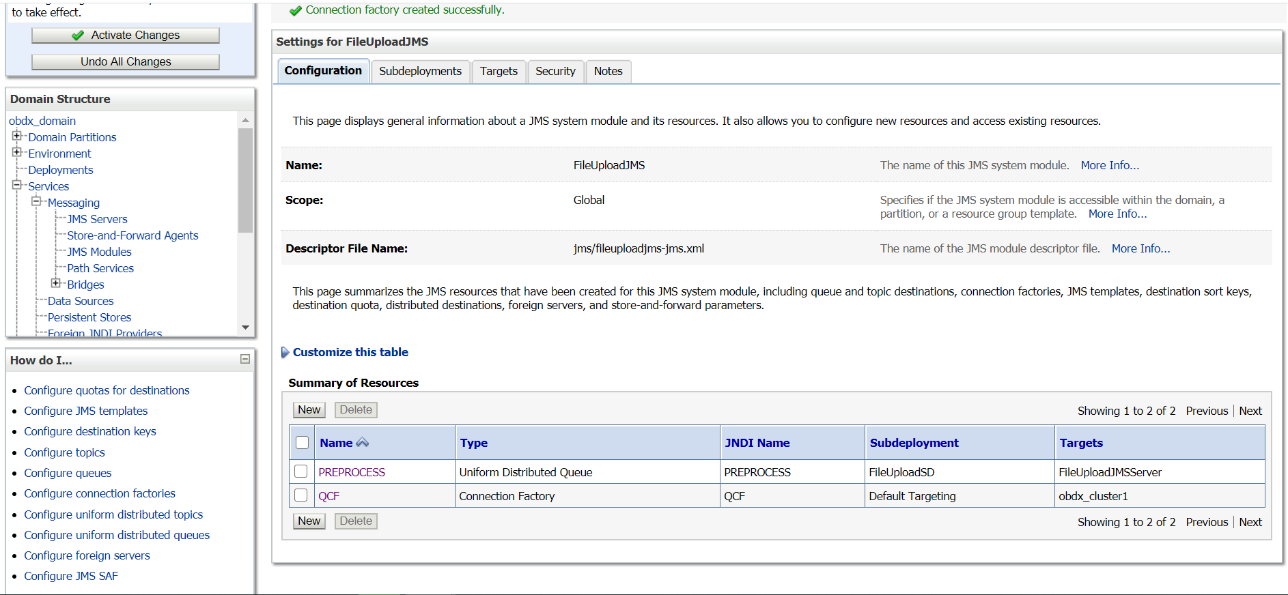Collapse the Services tree node
The height and width of the screenshot is (595, 1288).
17,185
